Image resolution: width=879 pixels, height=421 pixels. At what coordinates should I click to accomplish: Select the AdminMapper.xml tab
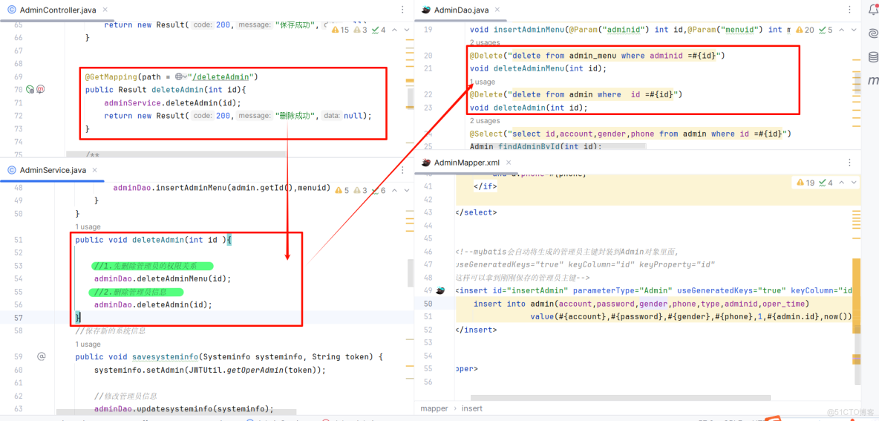pos(466,163)
